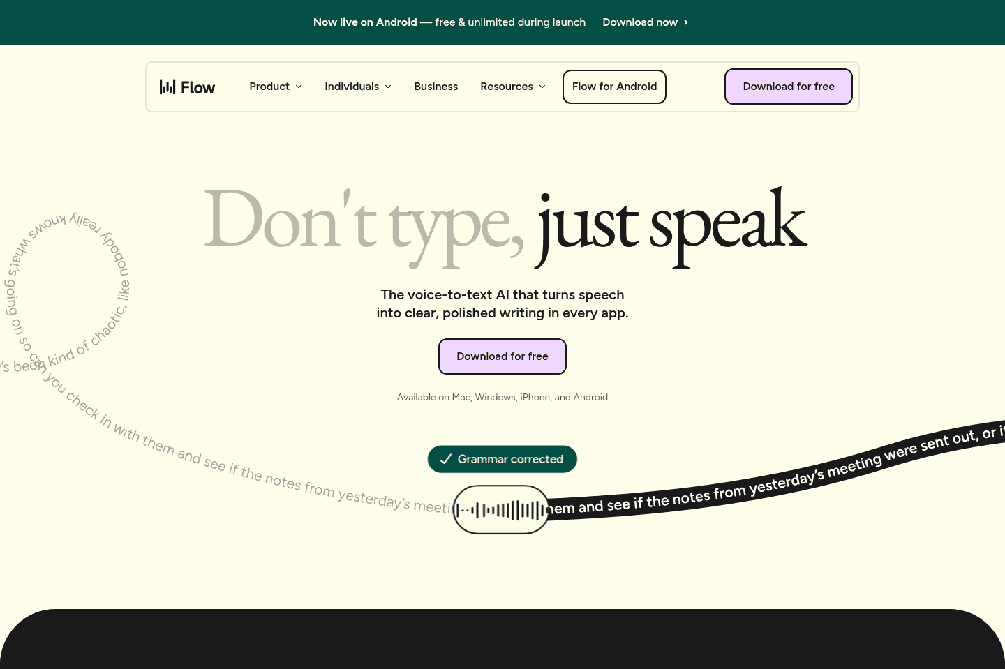Expand the Resources dropdown chevron
This screenshot has height=669, width=1005.
coord(542,87)
